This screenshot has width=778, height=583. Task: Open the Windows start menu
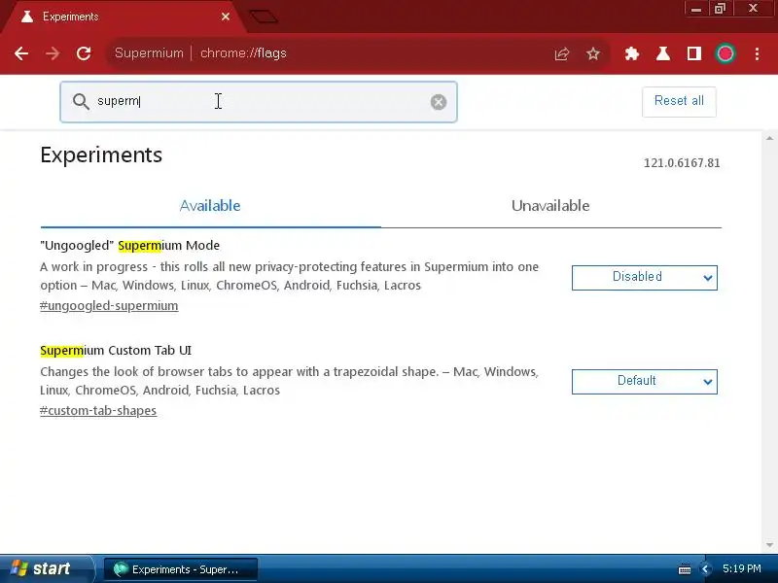click(x=46, y=568)
